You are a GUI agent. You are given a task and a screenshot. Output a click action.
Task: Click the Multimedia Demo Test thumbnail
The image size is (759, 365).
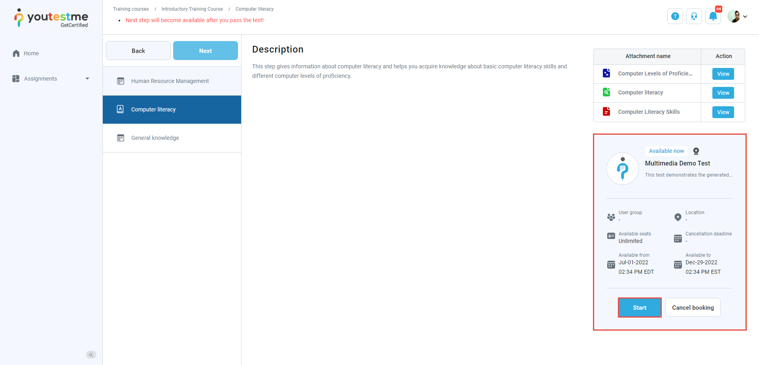[623, 169]
